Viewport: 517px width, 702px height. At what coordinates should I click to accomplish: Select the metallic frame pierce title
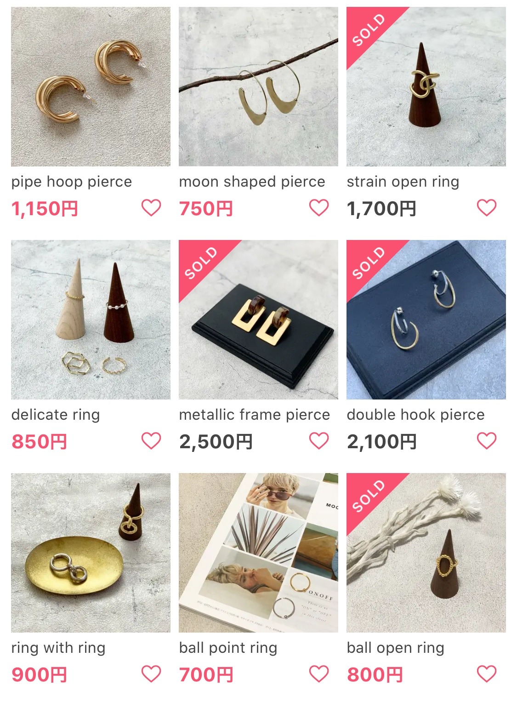tap(255, 415)
